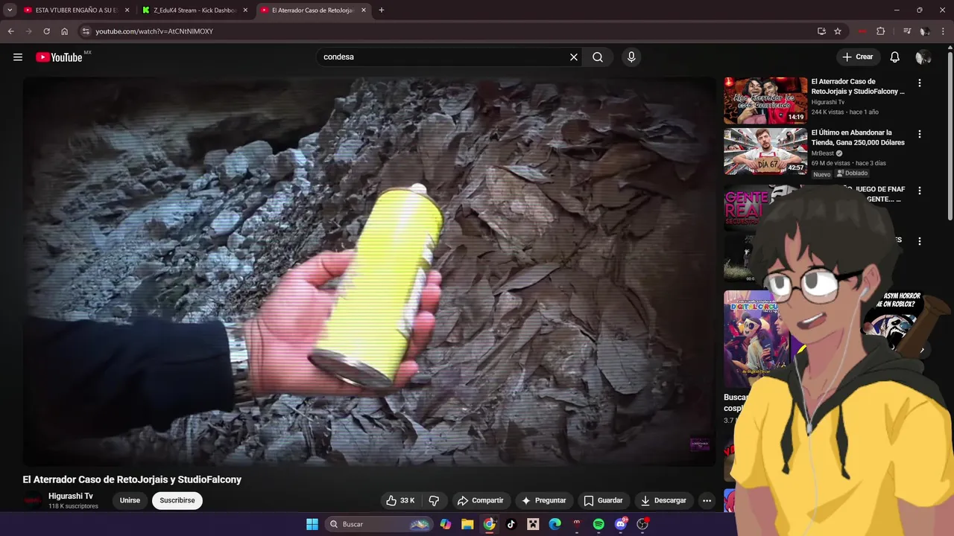Click the address bar URL
This screenshot has width=954, height=536.
[154, 31]
